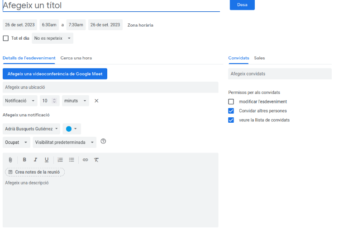Adjust the notification number stepper arrows
This screenshot has height=231, width=339.
pyautogui.click(x=54, y=101)
